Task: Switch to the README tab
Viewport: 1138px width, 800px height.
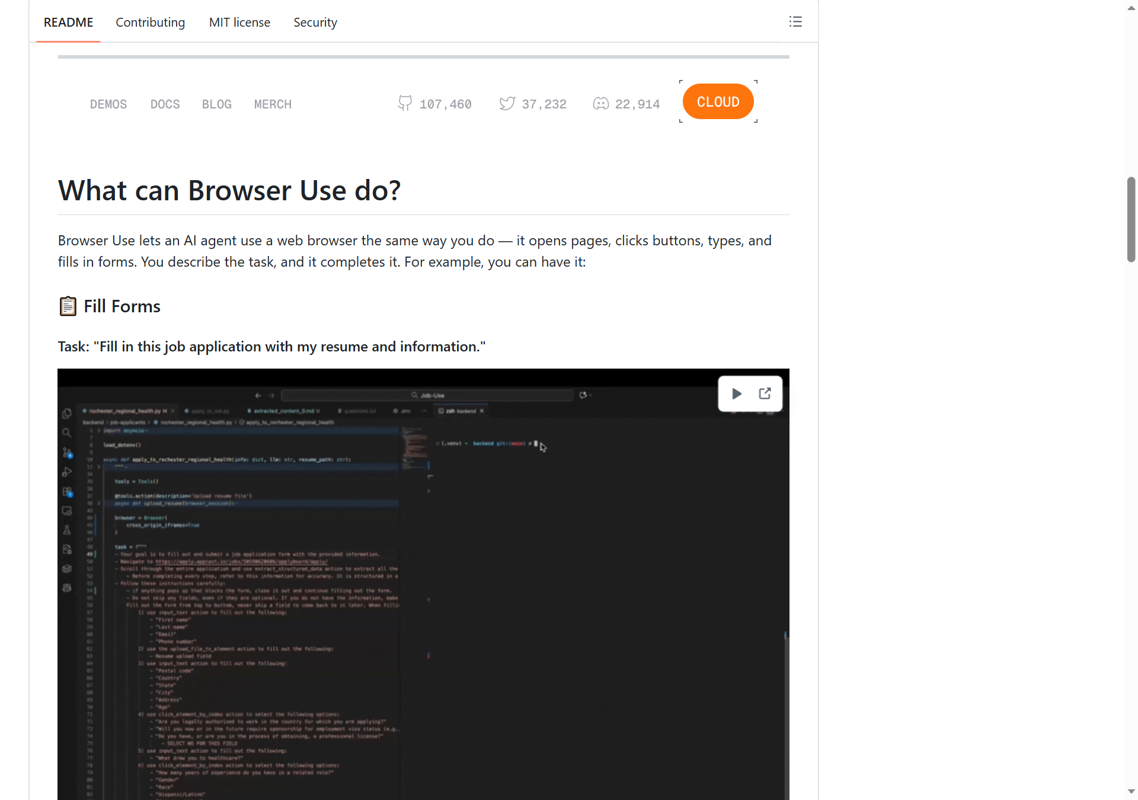Action: 68,23
